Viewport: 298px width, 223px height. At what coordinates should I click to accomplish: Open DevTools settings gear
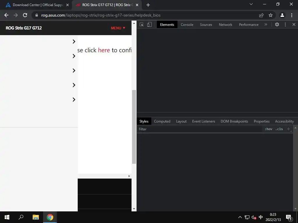[x=277, y=24]
